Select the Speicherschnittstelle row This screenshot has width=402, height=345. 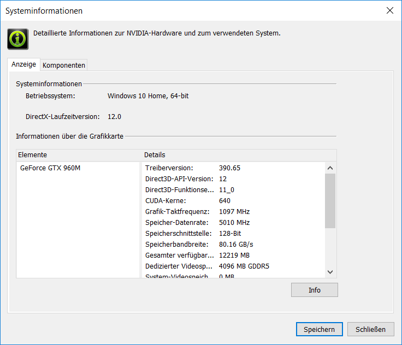[234, 233]
